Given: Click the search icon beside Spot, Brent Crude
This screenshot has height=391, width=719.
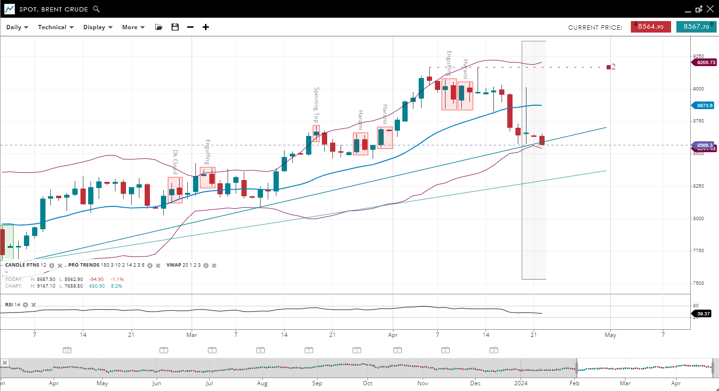Looking at the screenshot, I should coord(96,9).
